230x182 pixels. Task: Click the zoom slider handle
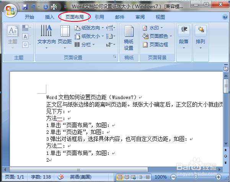[x=196, y=177]
